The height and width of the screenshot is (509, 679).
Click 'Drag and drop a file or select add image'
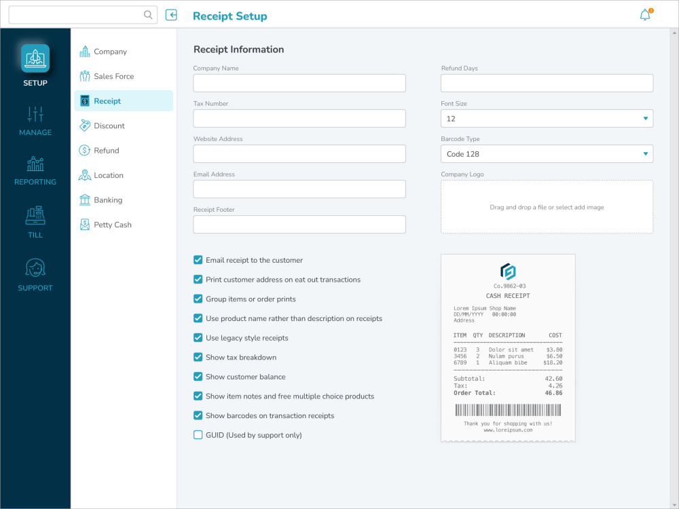tap(547, 207)
